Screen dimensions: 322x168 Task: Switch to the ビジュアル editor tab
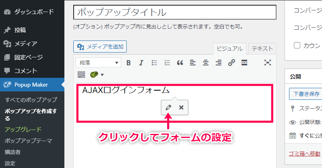pos(229,49)
